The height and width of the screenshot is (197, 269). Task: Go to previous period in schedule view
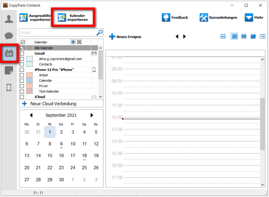[x=177, y=36]
